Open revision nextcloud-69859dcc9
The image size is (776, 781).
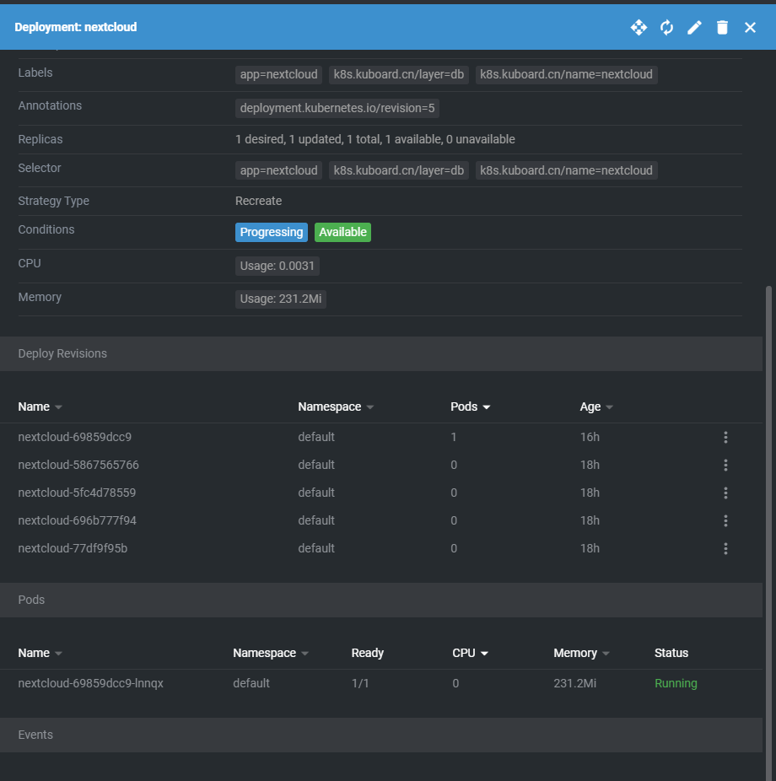coord(75,437)
